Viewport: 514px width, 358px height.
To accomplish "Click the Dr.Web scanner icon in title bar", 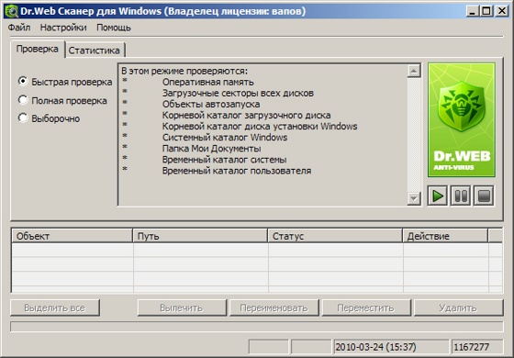I will click(x=12, y=11).
